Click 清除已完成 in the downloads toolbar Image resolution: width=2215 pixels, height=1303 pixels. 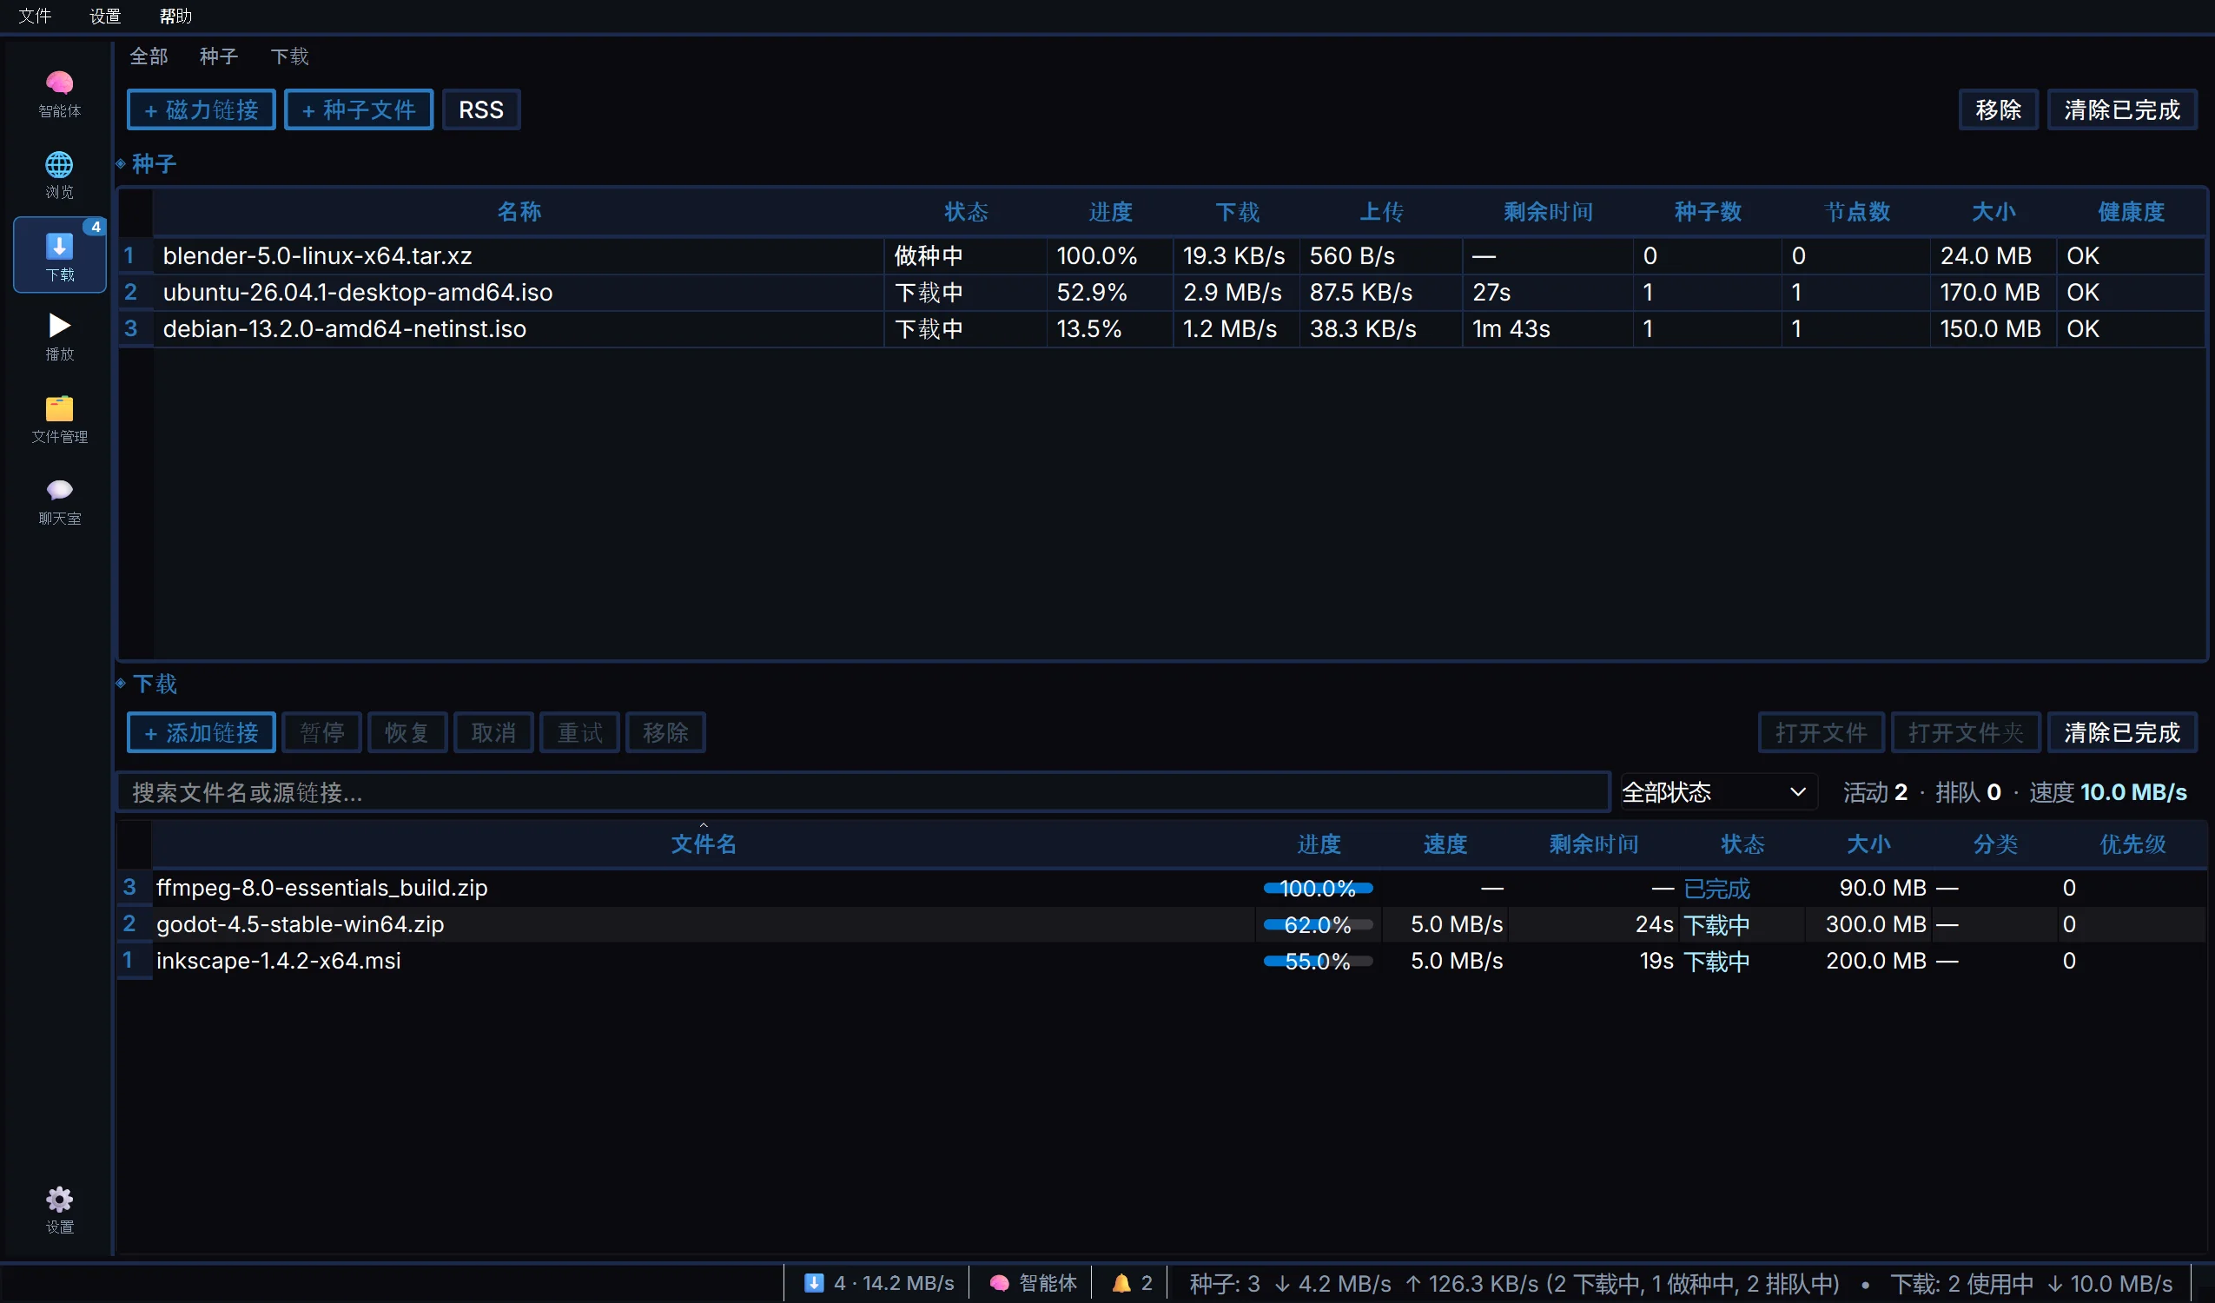click(2122, 732)
